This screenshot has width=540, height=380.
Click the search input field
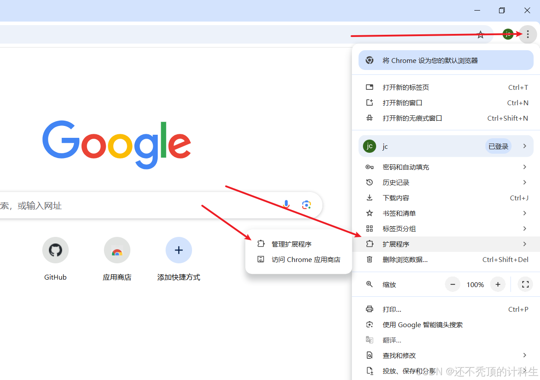pyautogui.click(x=132, y=204)
